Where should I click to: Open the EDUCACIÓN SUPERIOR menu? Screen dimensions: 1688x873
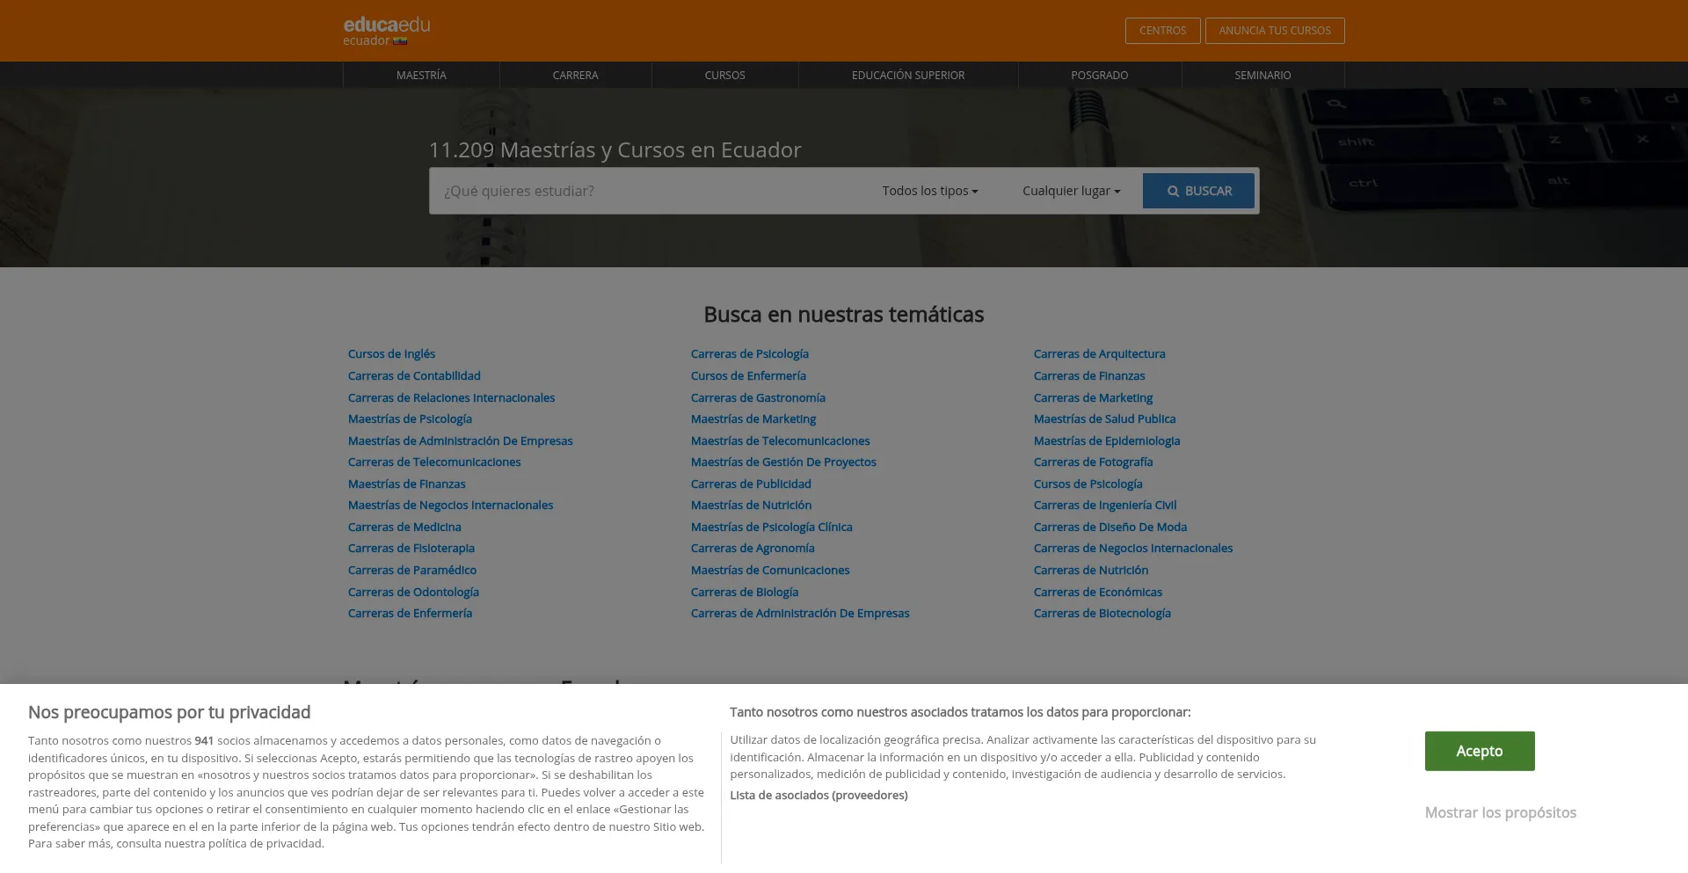(x=907, y=76)
